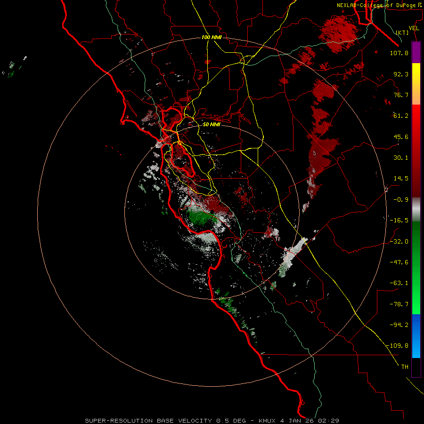Click the -16.5 scale value
The image size is (424, 424).
click(x=399, y=220)
